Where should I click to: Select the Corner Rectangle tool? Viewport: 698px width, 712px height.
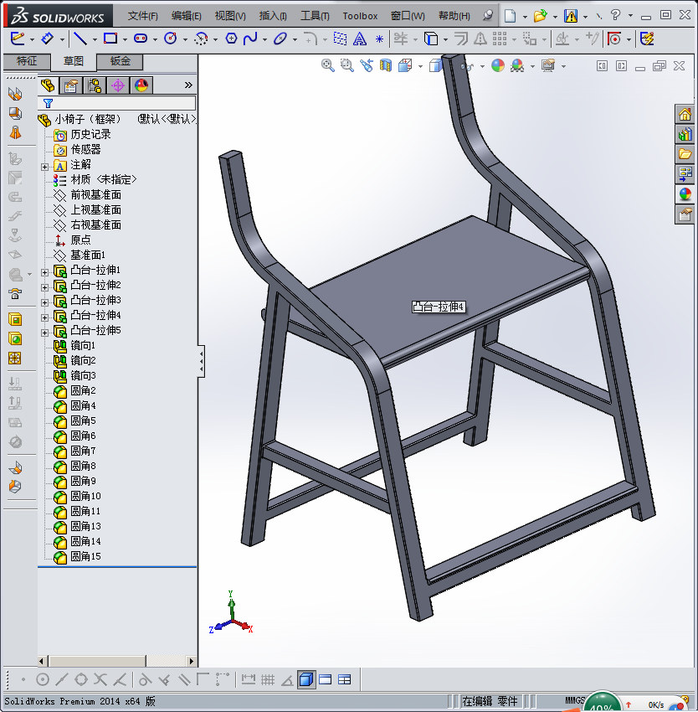(x=111, y=38)
